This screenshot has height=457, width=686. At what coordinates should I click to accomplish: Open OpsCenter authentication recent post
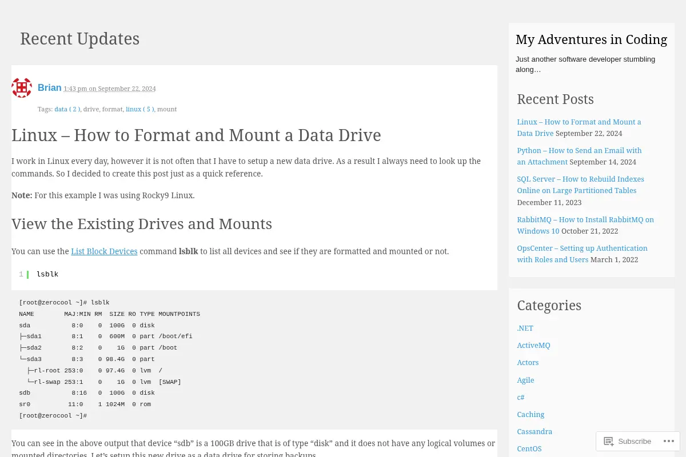click(x=582, y=254)
